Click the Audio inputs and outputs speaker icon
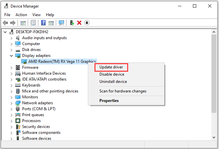 click(x=18, y=38)
